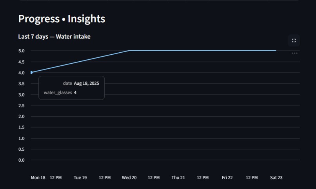Click the 5.0 y-axis label
The height and width of the screenshot is (189, 316).
pos(21,51)
